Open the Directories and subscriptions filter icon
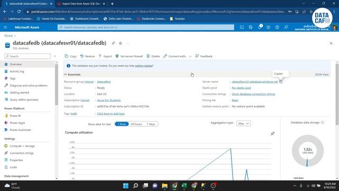Screen dimensions: 339x191 point(251,27)
